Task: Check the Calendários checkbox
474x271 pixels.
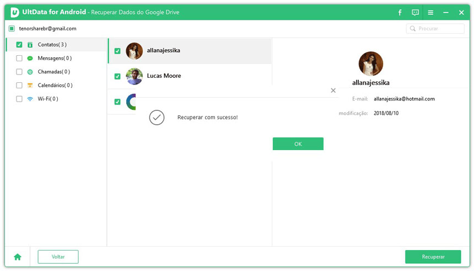Action: (19, 86)
